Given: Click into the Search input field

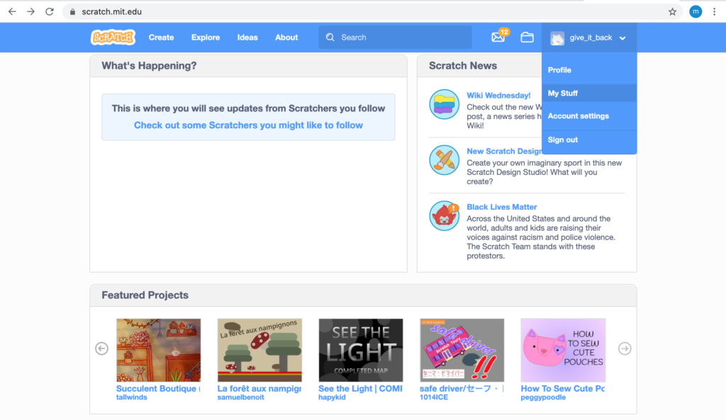Looking at the screenshot, I should pos(402,38).
